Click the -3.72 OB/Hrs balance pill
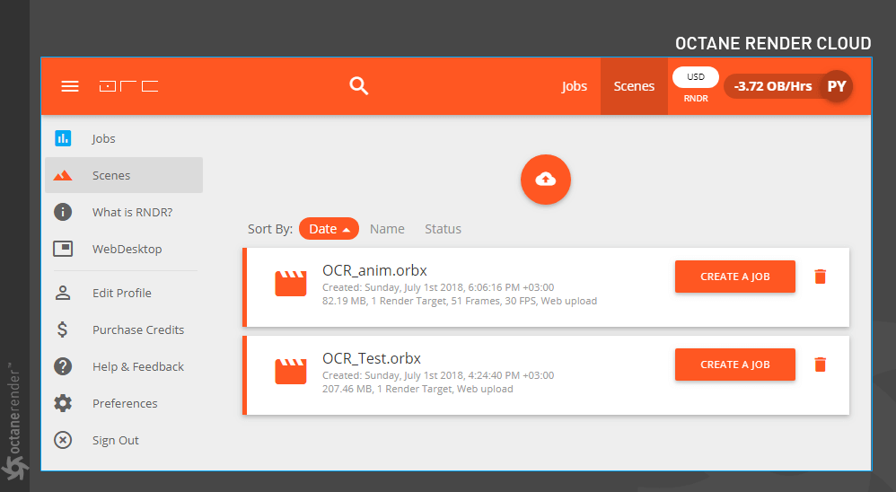 (773, 86)
